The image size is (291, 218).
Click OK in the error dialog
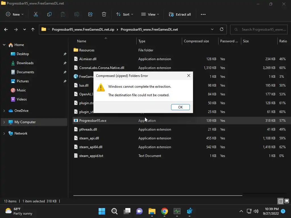pyautogui.click(x=180, y=107)
